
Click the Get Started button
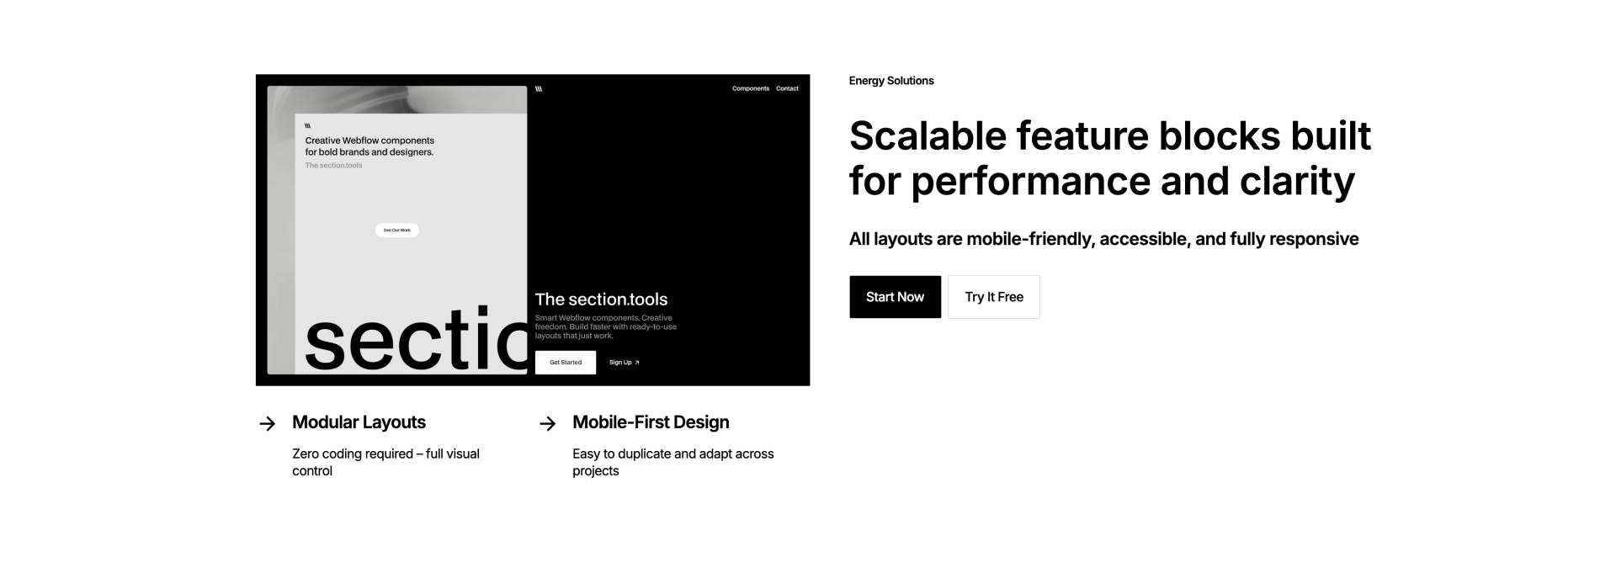566,362
